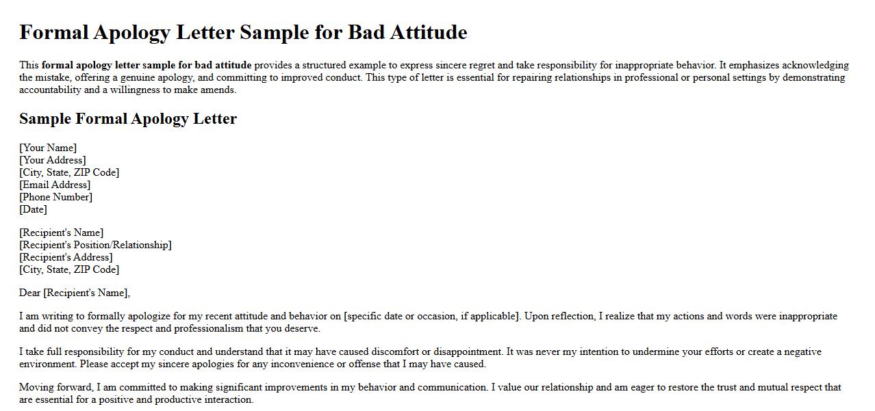Select the '[Your Name]' placeholder line
Screen dimensions: 875x411
click(48, 148)
